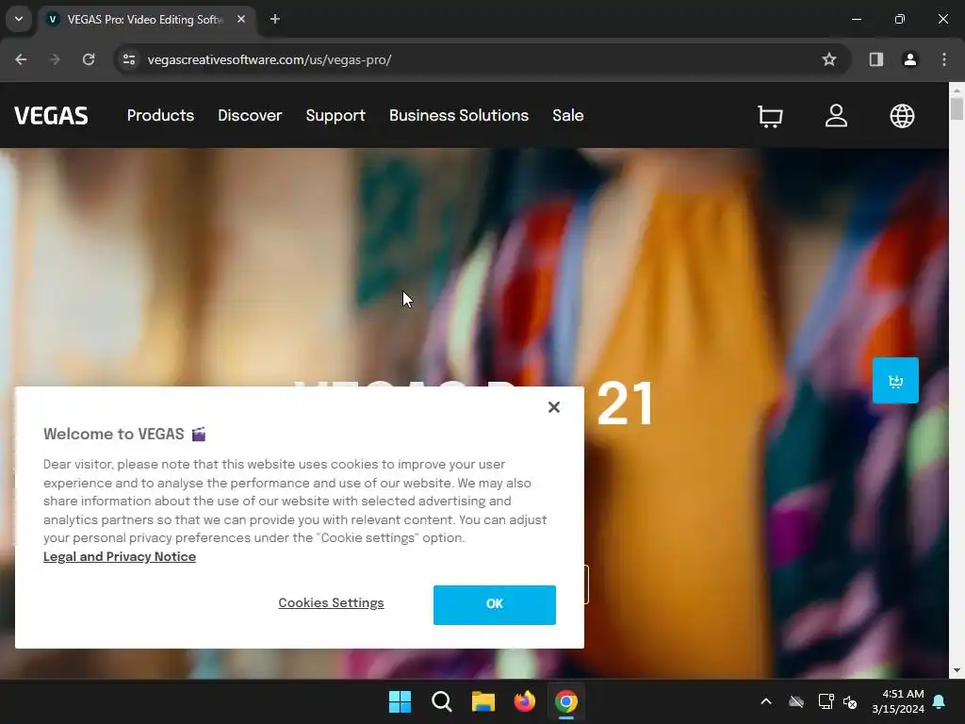Reload the page
This screenshot has width=965, height=724.
(89, 59)
